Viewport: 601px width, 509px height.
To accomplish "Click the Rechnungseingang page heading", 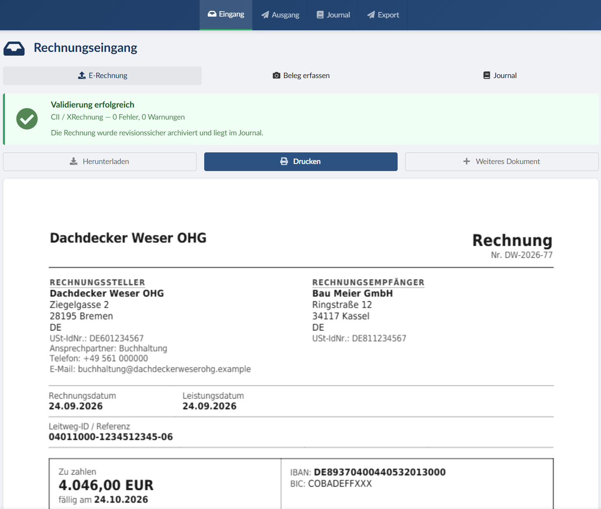I will point(86,48).
